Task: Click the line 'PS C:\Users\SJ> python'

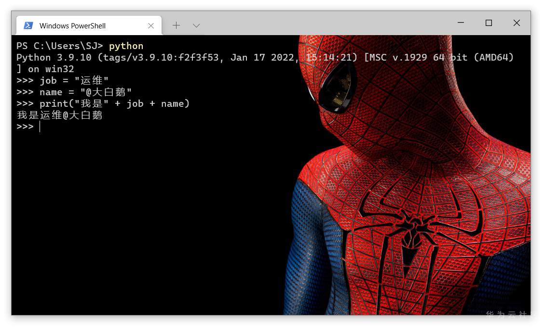Action: [80, 46]
